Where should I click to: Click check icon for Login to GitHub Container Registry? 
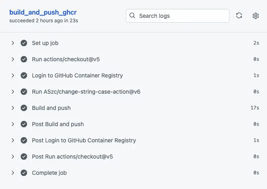pyautogui.click(x=24, y=75)
